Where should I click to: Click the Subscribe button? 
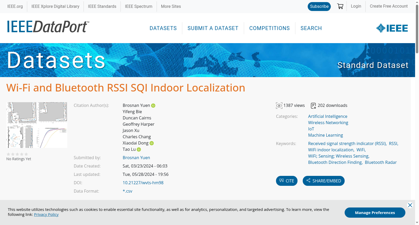pyautogui.click(x=319, y=7)
